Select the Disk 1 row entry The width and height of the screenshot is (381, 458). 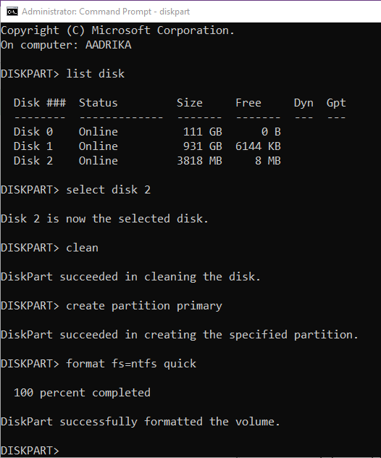point(147,146)
